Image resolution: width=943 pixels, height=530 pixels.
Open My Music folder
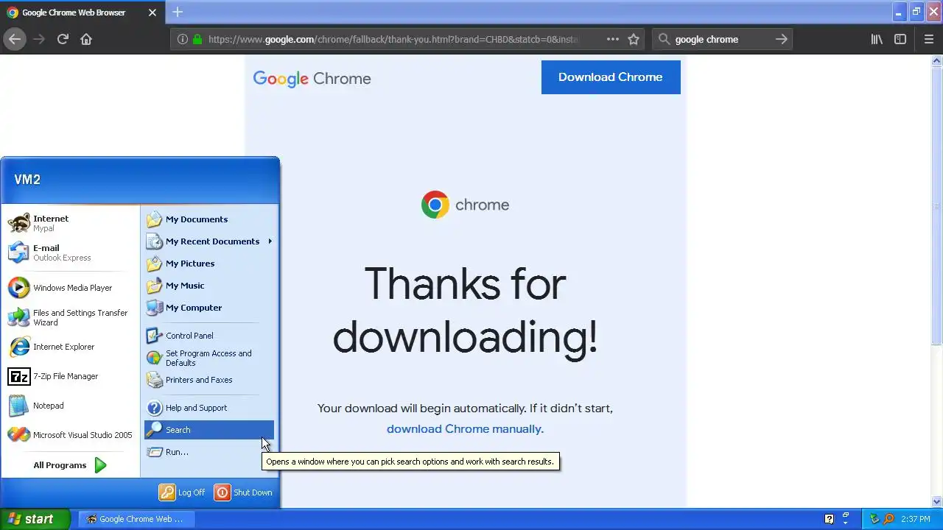coord(209,286)
